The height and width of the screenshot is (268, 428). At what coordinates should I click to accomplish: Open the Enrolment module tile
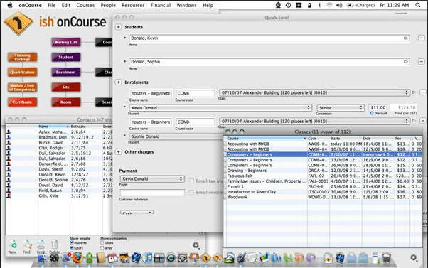[66, 72]
